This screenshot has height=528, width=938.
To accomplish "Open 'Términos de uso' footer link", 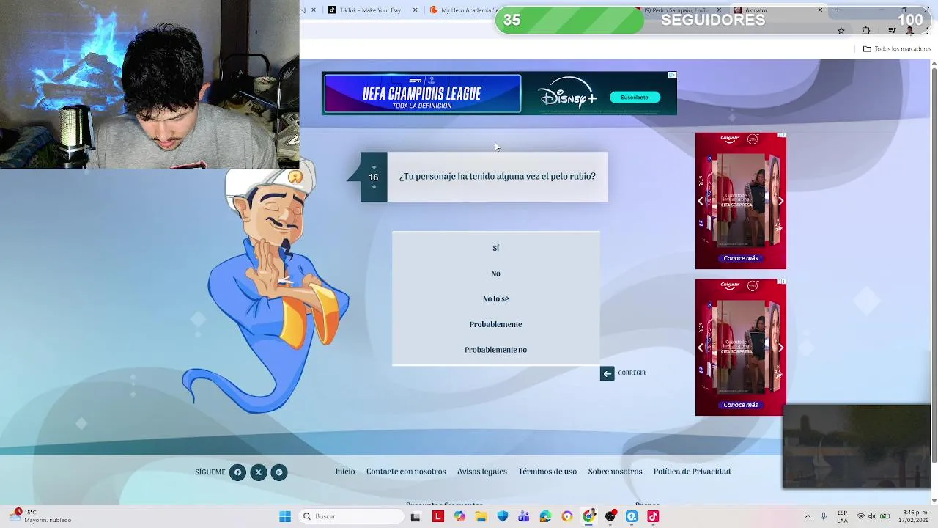I will 547,472.
